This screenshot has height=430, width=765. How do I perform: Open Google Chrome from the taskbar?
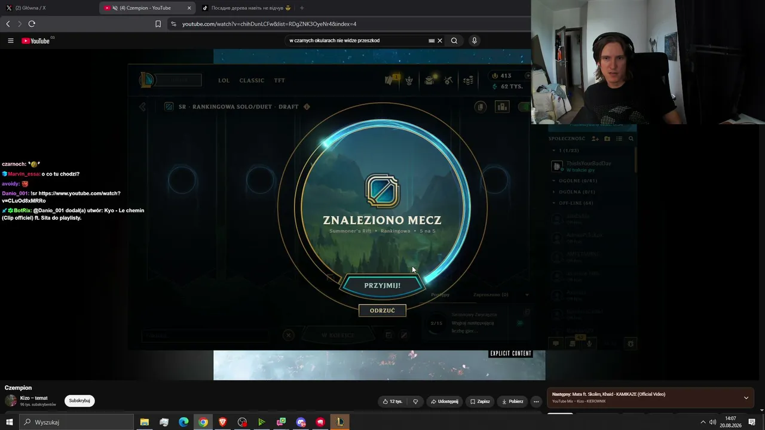point(203,422)
